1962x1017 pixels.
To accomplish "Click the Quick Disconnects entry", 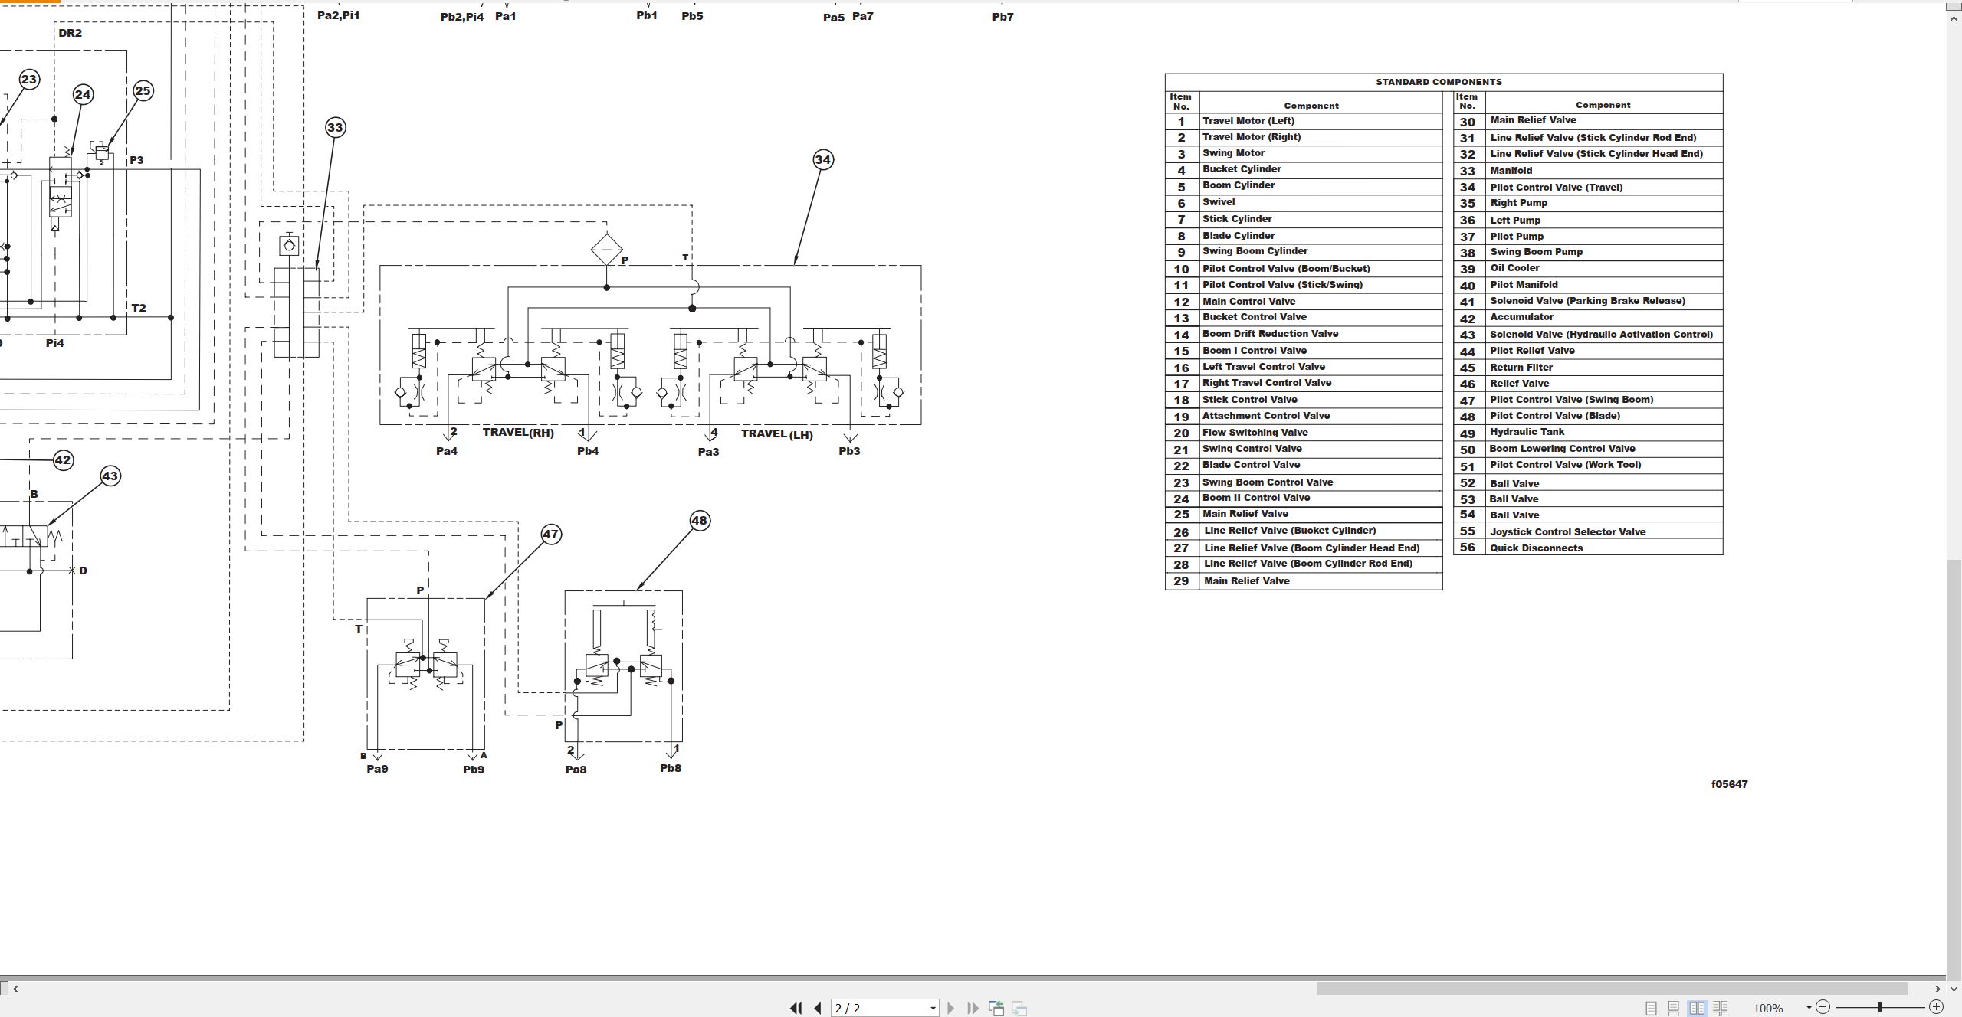I will 1536,548.
